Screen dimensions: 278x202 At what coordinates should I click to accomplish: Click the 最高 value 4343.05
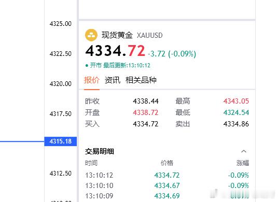236,102
